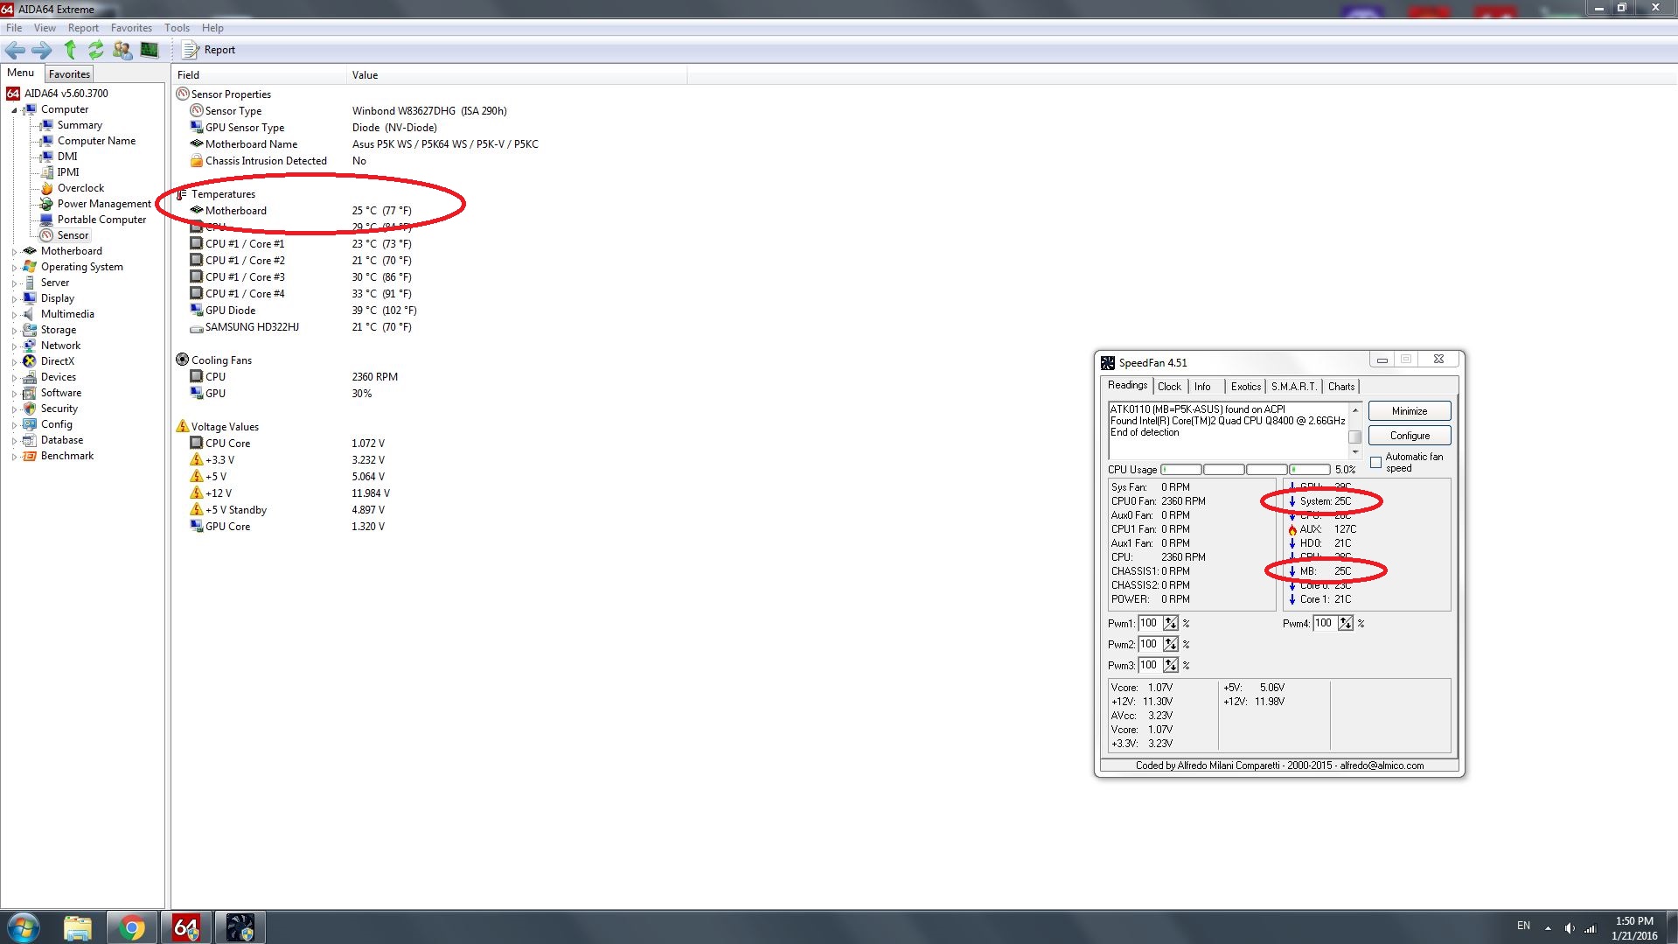Open the users toolbar icon
Screen dimensions: 1678x944
point(122,50)
